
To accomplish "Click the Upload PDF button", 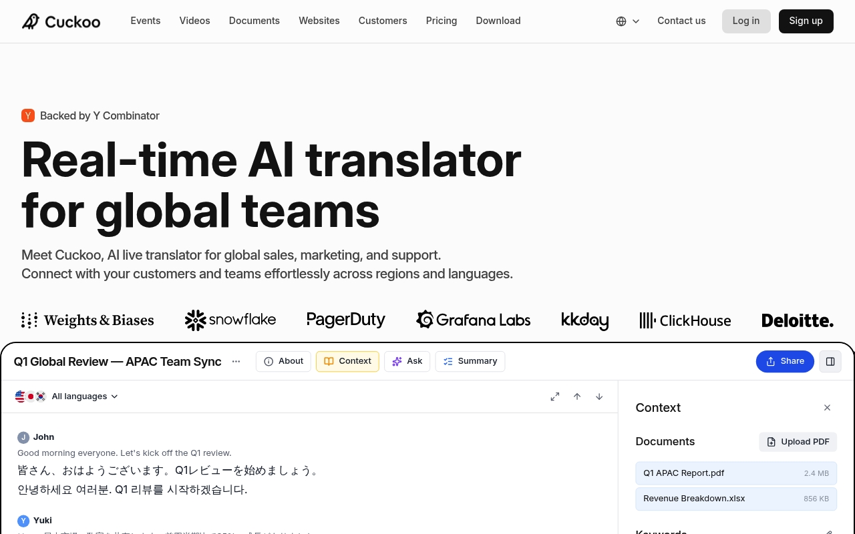I will point(798,442).
